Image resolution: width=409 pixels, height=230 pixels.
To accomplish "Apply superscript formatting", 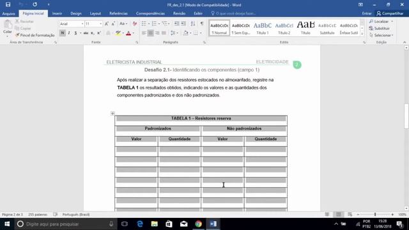I will pos(99,33).
